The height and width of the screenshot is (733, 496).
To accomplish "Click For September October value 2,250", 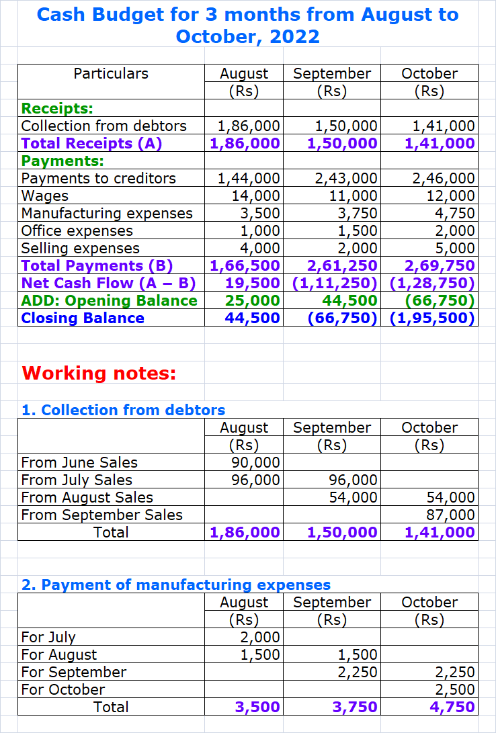I will pos(455,673).
